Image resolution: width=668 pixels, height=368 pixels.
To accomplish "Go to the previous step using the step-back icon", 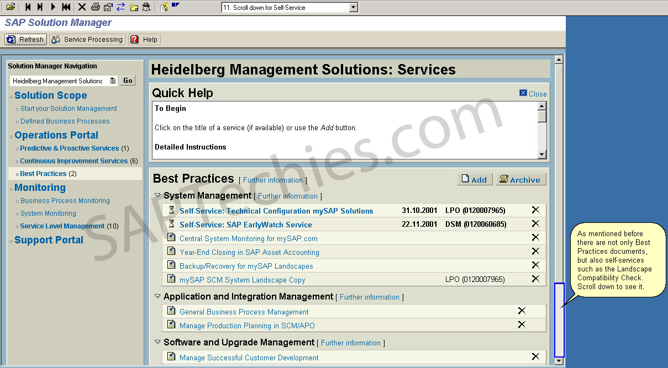I will click(x=28, y=7).
